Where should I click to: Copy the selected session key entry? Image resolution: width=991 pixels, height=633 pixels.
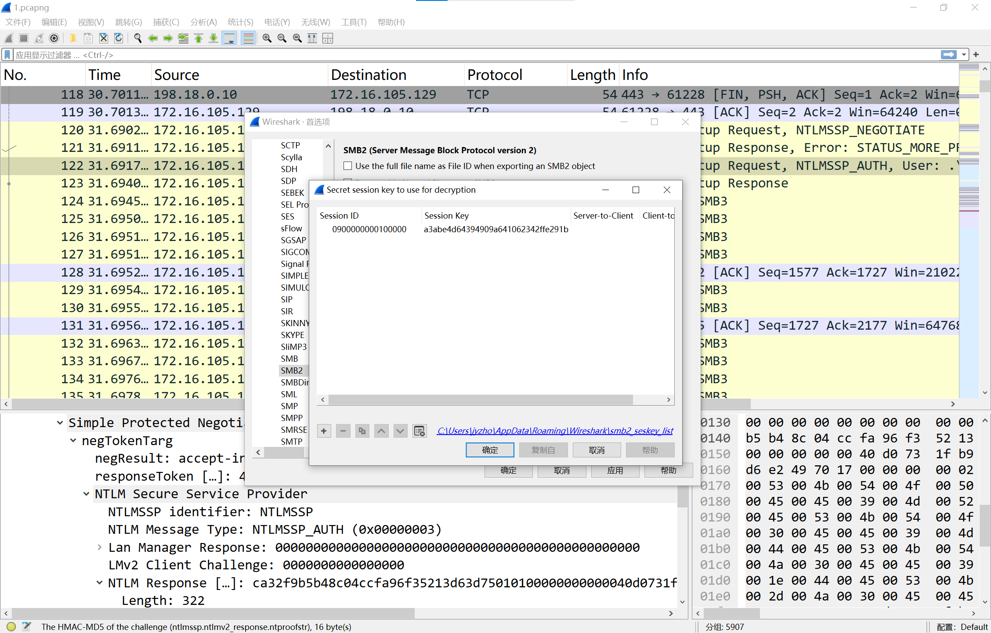point(362,431)
